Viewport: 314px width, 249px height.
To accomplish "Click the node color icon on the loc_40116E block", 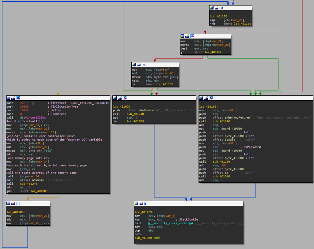I will pos(202,98).
